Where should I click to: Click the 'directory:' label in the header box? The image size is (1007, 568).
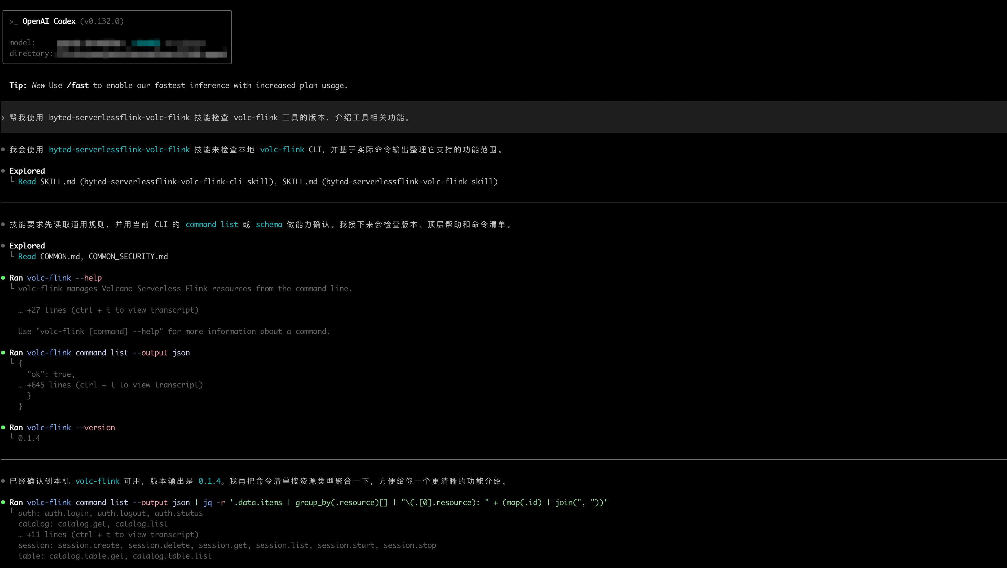31,53
